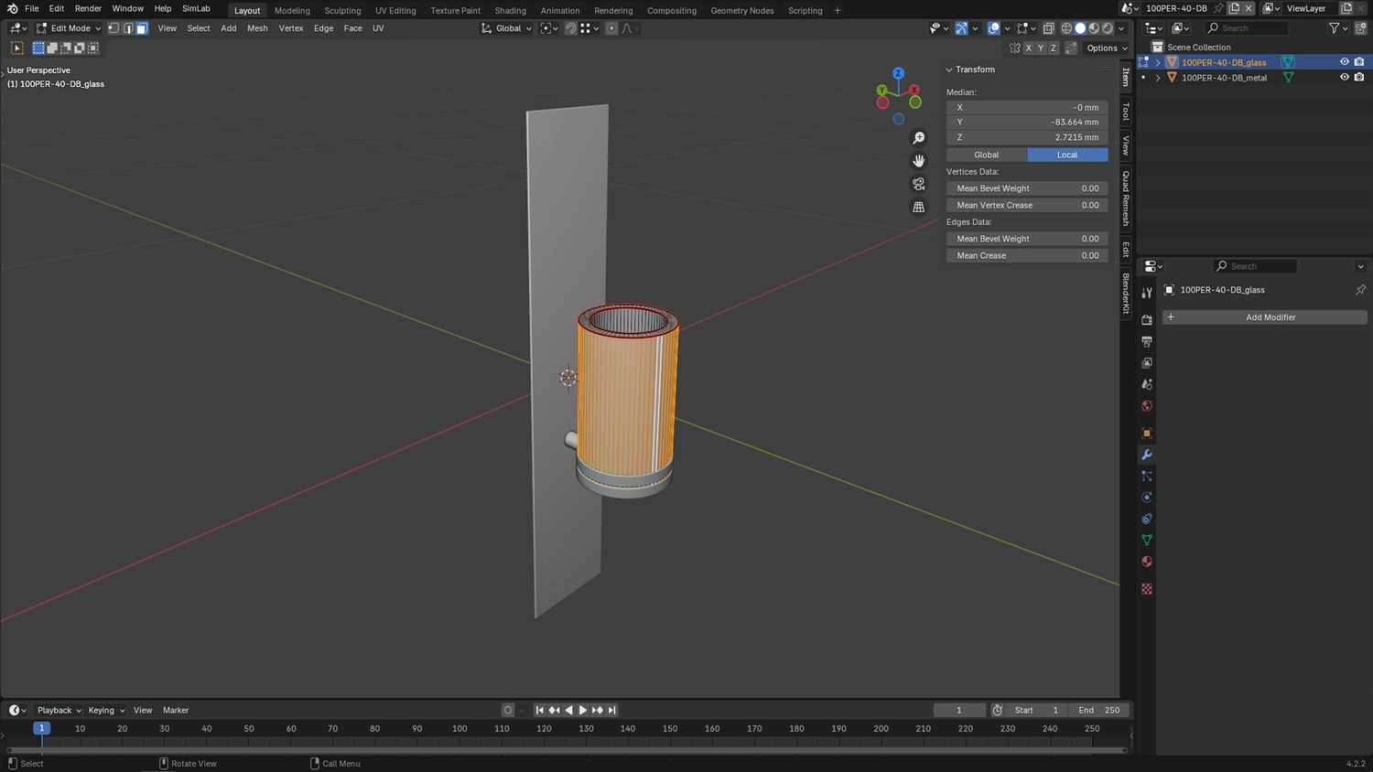The image size is (1373, 772).
Task: Switch to the Shading workspace tab
Action: 510,10
